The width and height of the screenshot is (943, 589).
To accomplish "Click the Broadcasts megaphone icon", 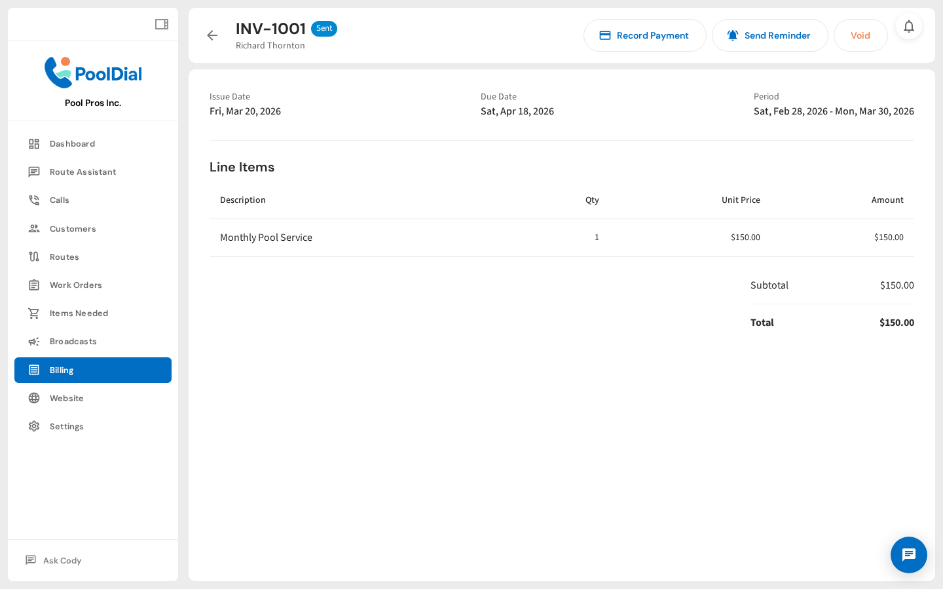I will (34, 341).
